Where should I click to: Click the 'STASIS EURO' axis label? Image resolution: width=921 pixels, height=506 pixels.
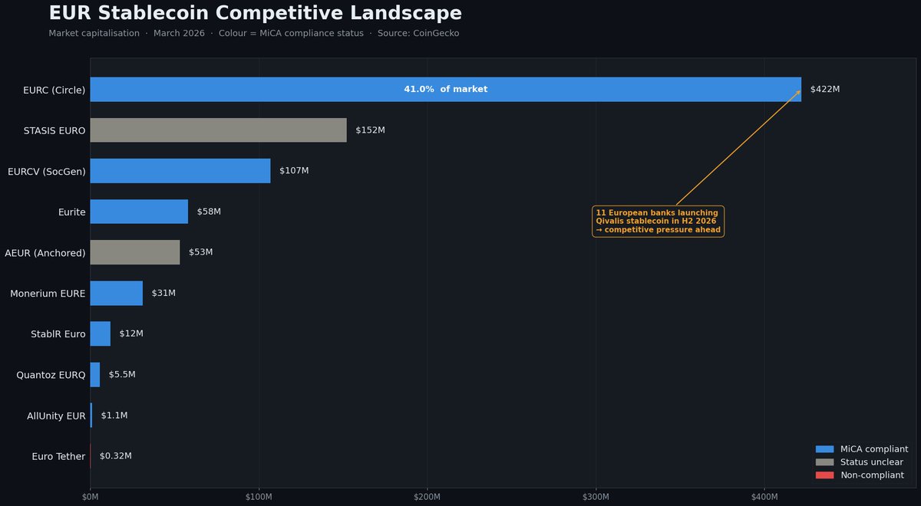pyautogui.click(x=54, y=131)
